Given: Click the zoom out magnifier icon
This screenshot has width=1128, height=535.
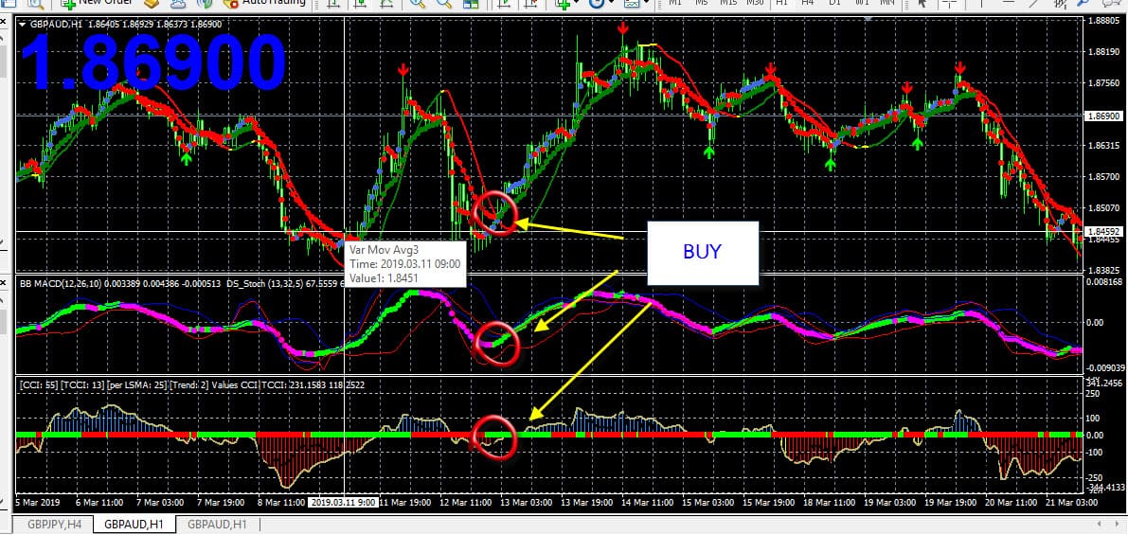Looking at the screenshot, I should 442,4.
